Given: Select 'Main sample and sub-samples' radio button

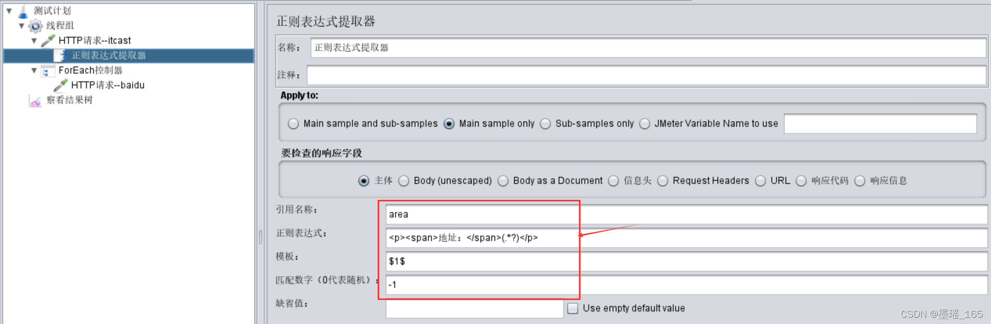Looking at the screenshot, I should pos(294,124).
